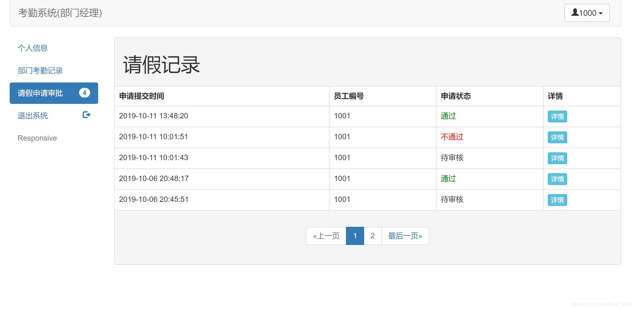Image resolution: width=635 pixels, height=309 pixels.
Task: View 详情 for the 13:48:20 application
Action: click(x=557, y=116)
